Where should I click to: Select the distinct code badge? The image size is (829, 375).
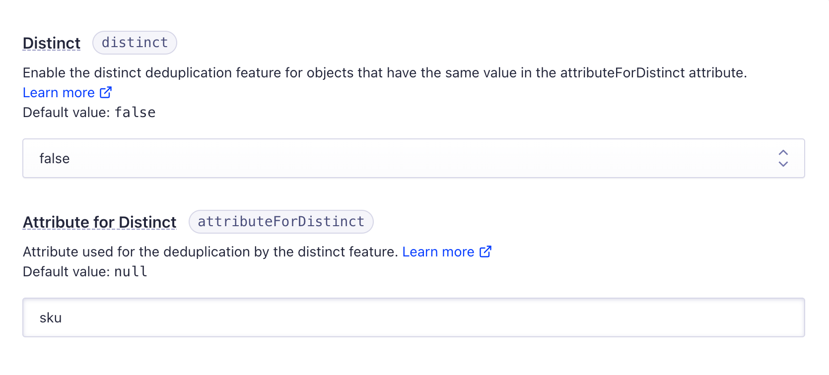point(134,43)
